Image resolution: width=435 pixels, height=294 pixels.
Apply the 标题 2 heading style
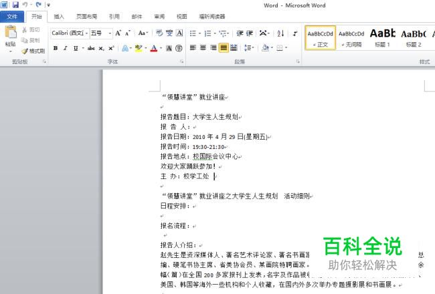(x=414, y=38)
